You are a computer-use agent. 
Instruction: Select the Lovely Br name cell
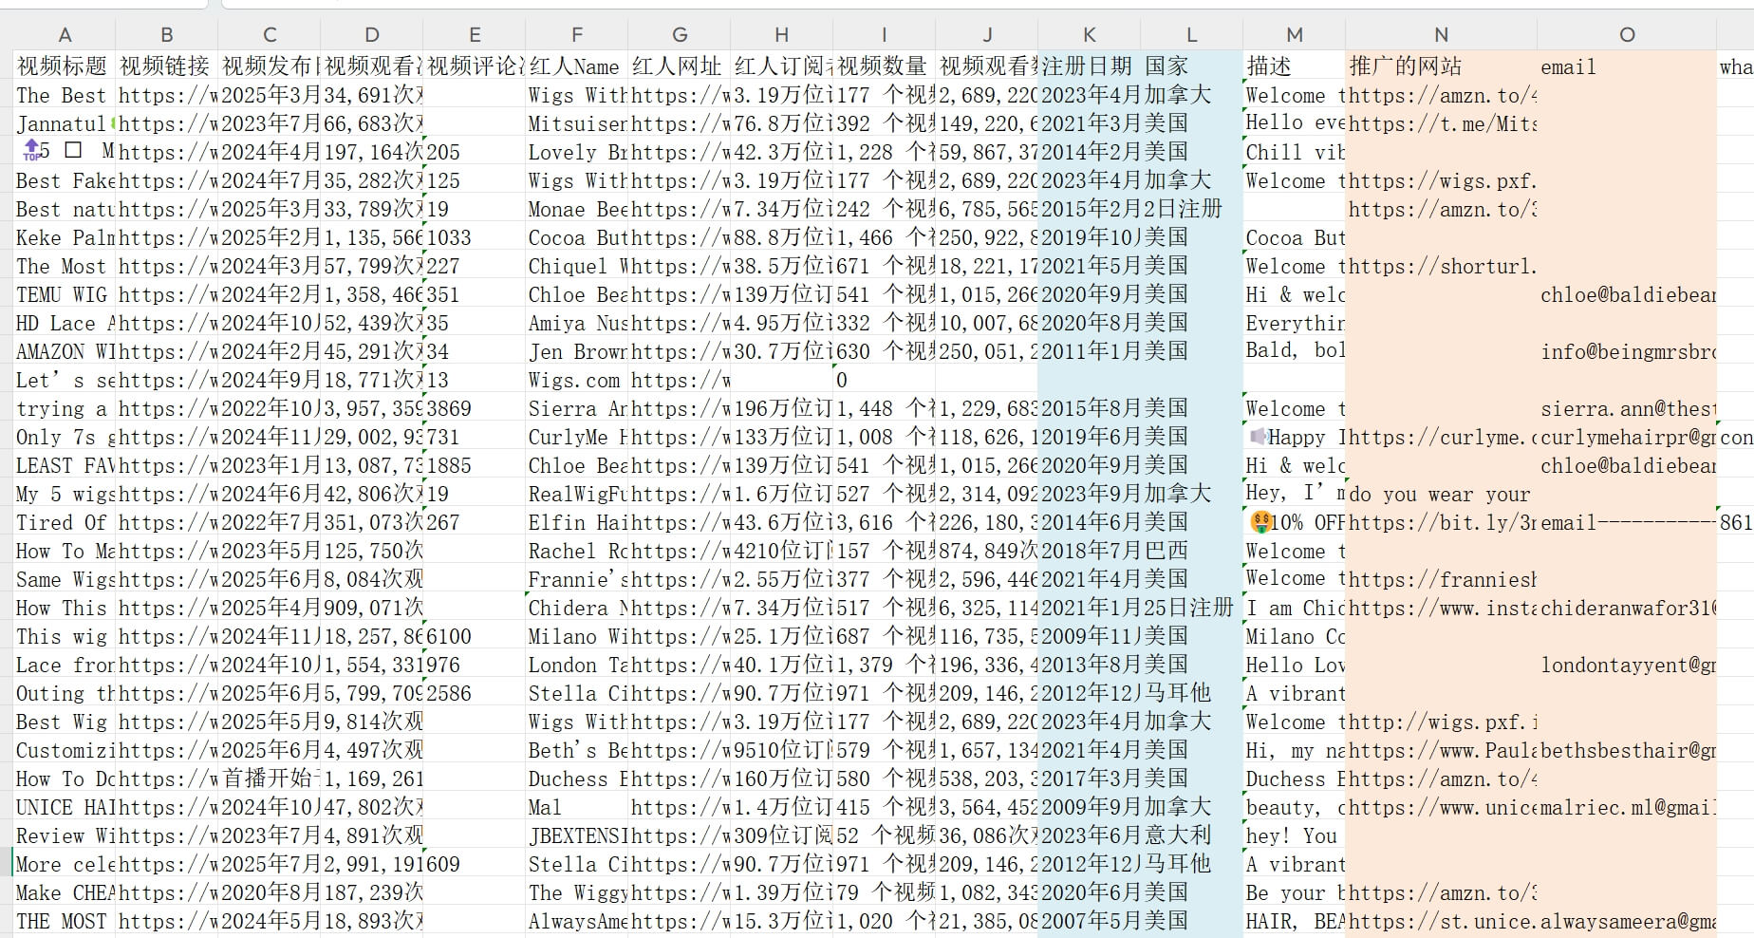tap(577, 152)
